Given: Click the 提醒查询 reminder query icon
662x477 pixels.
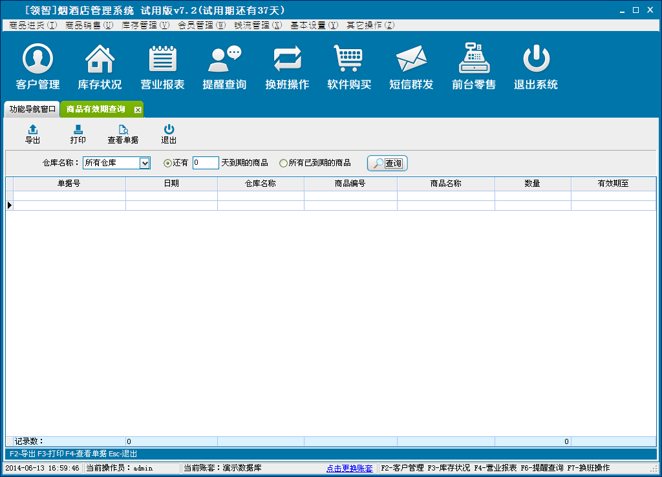Looking at the screenshot, I should pos(224,59).
